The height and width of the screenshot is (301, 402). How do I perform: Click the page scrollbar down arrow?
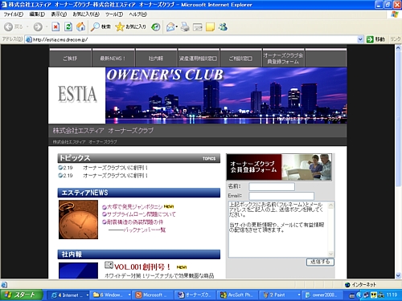398,275
